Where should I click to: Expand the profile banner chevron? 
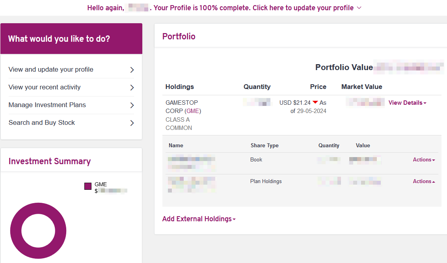tap(359, 8)
